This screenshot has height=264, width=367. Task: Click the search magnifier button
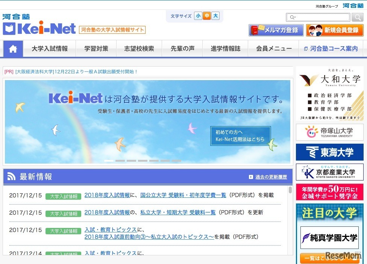[x=357, y=17]
